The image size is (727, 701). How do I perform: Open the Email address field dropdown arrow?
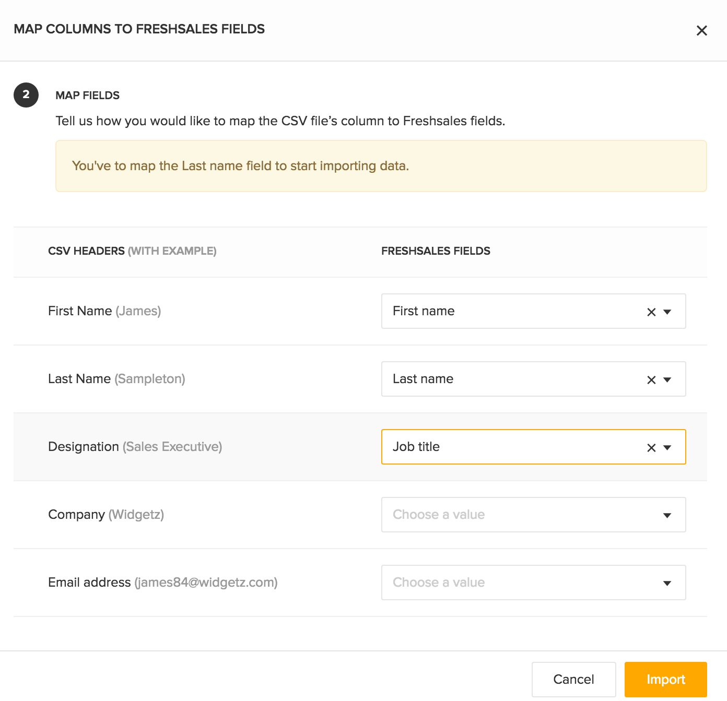pos(667,584)
